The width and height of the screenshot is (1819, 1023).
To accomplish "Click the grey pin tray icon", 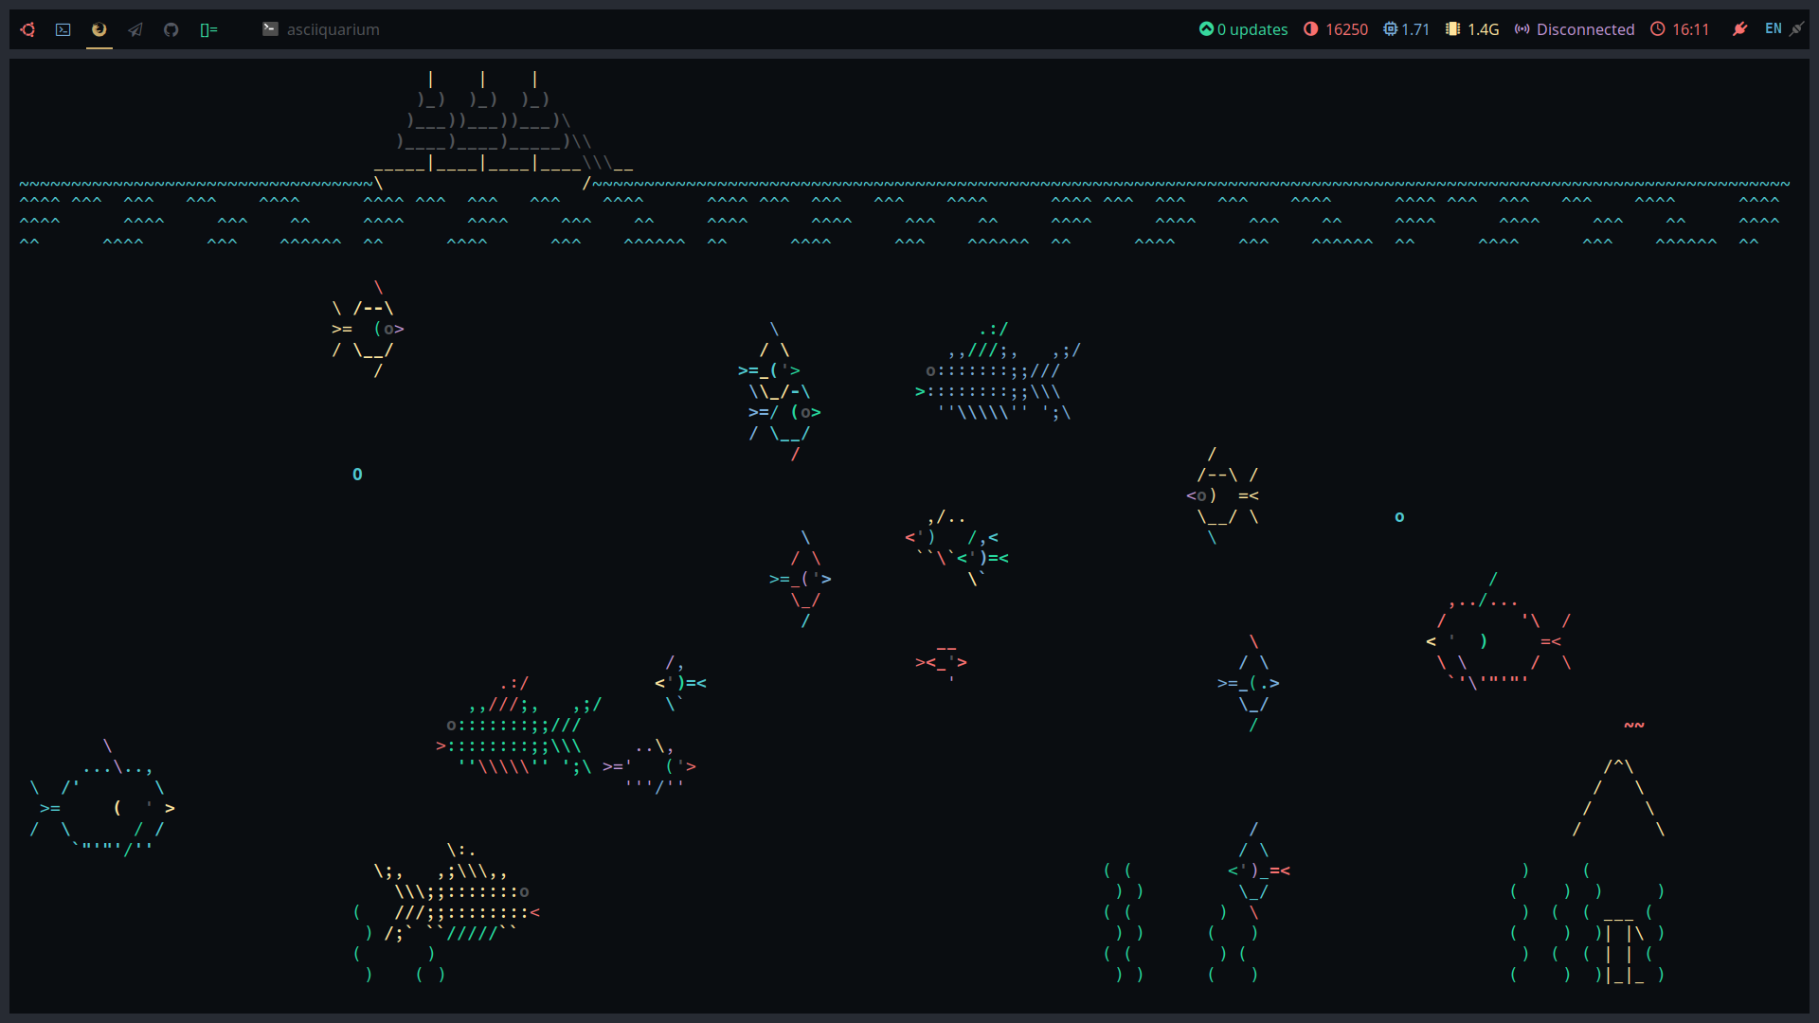I will pos(1796,29).
